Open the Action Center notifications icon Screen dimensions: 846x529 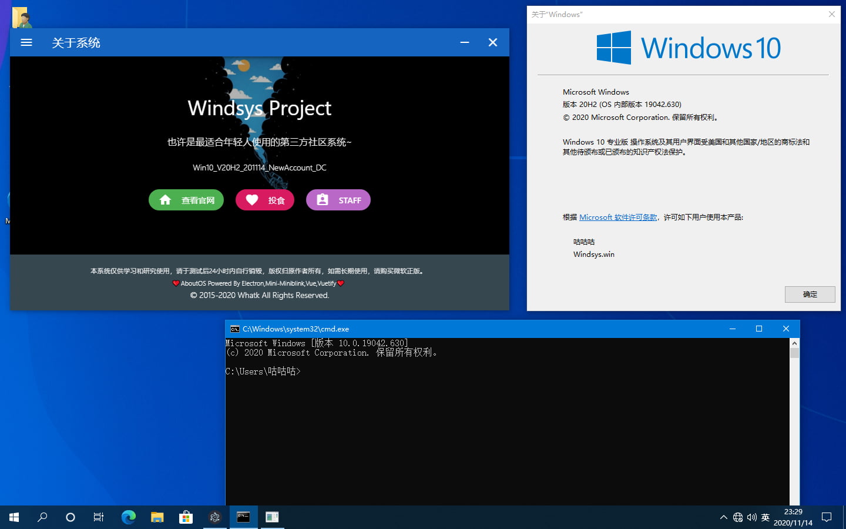[827, 517]
